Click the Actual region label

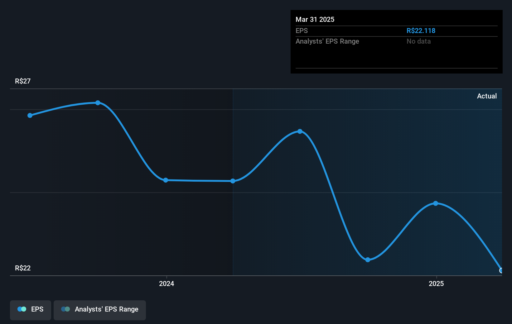click(x=487, y=96)
